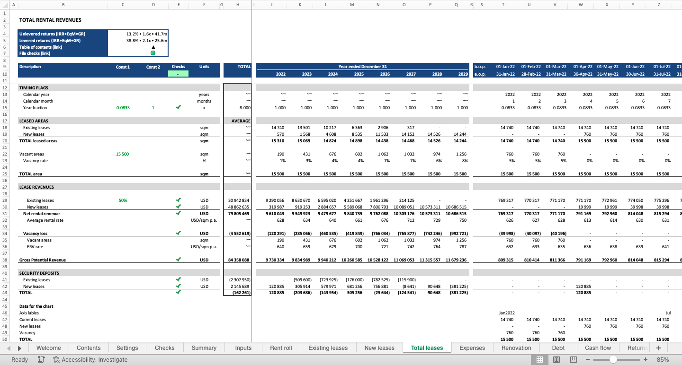Click the green checkmark in Year fraction row
Viewport: 682px width, 365px height.
click(178, 107)
